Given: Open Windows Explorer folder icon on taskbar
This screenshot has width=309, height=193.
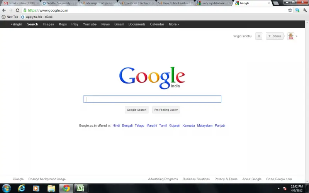Looking at the screenshot, I should tap(51, 188).
